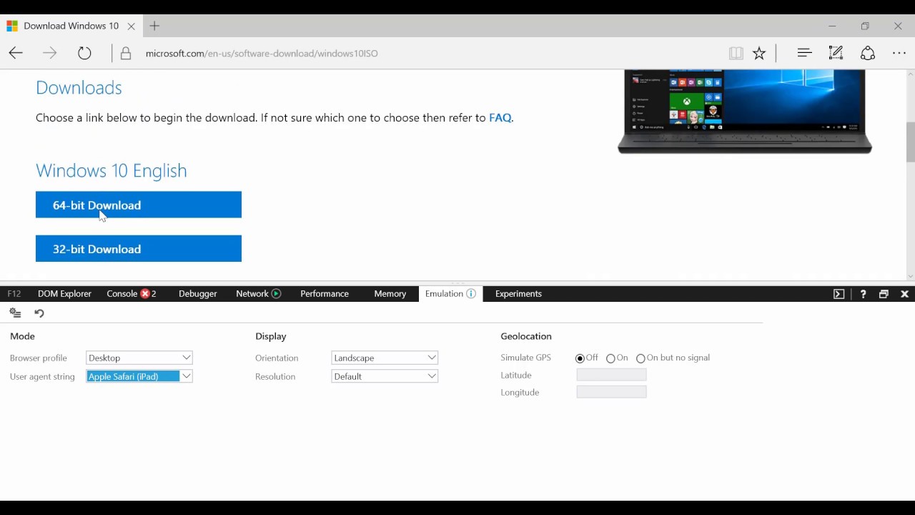915x515 pixels.
Task: Select the Emulation tab
Action: point(450,294)
